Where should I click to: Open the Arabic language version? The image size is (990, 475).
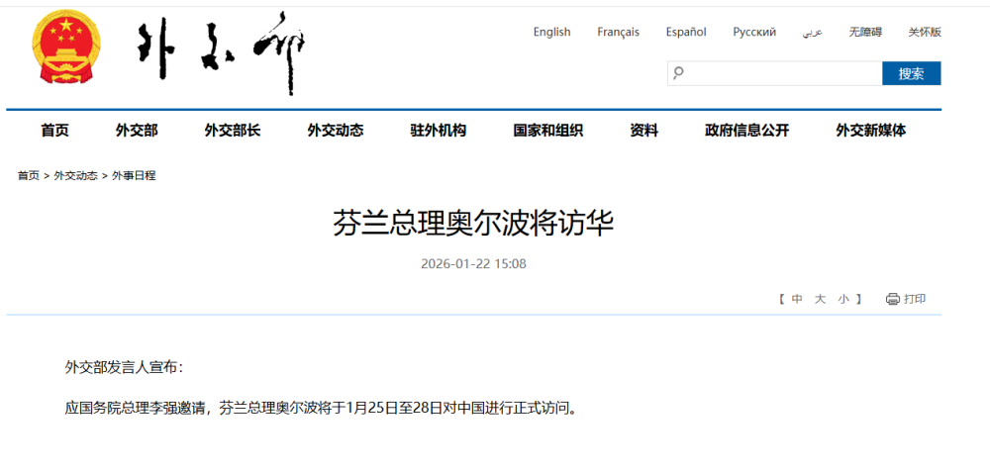coord(812,32)
